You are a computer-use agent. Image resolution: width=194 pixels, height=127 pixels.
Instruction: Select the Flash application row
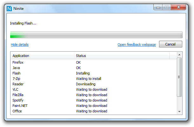[x=94, y=73]
